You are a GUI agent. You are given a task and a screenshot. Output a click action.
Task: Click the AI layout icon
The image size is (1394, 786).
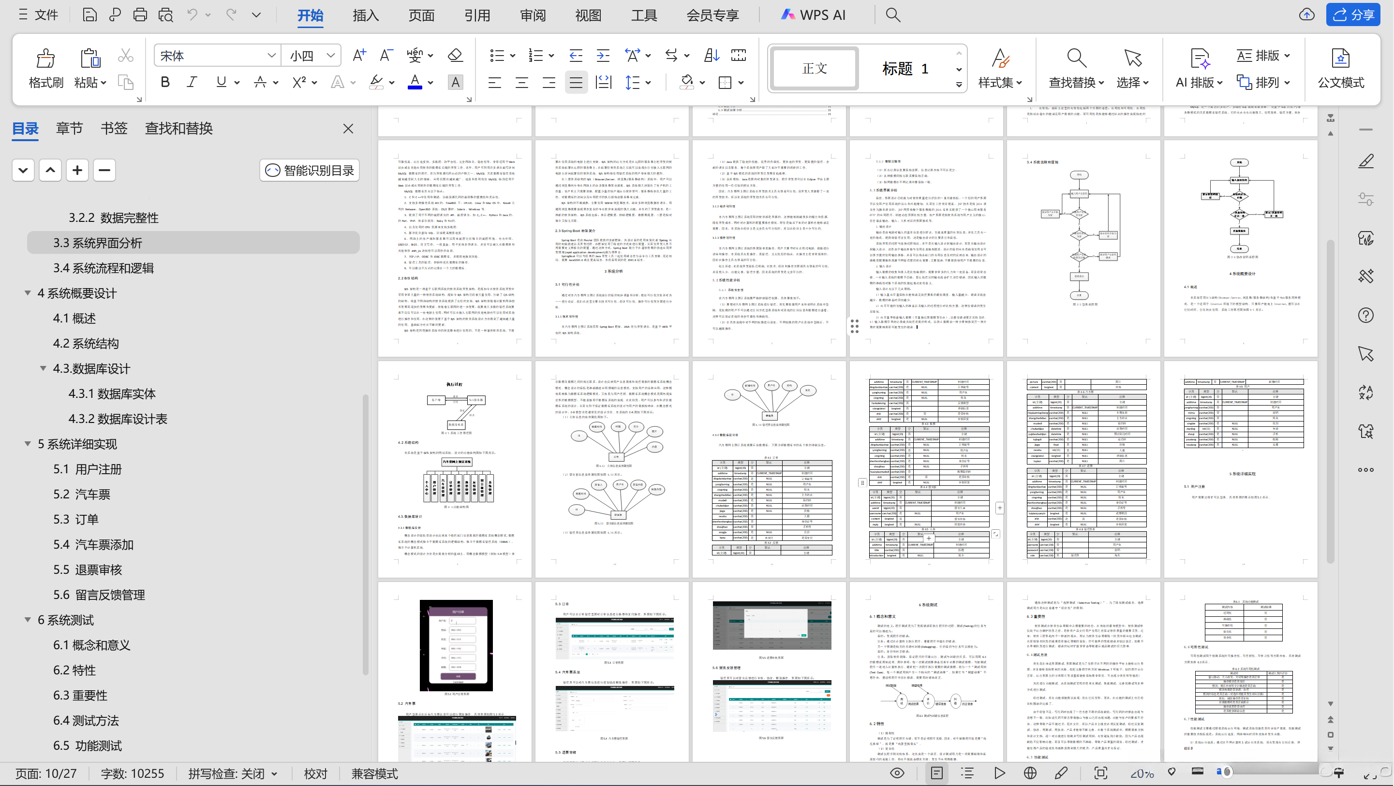1200,58
